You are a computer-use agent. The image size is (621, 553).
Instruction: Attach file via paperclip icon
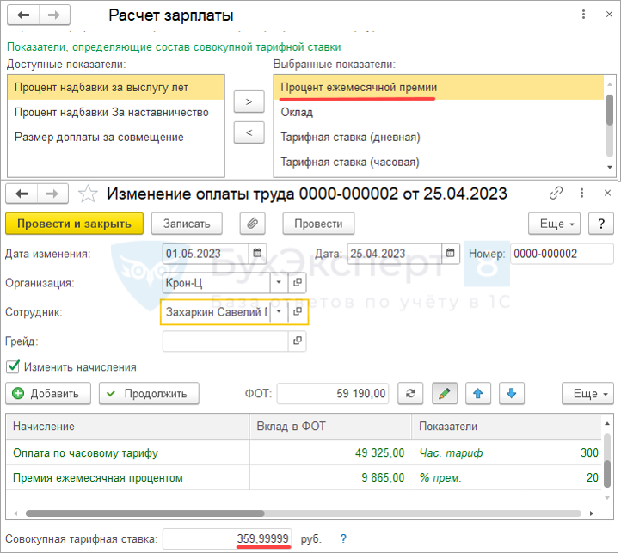click(x=252, y=224)
